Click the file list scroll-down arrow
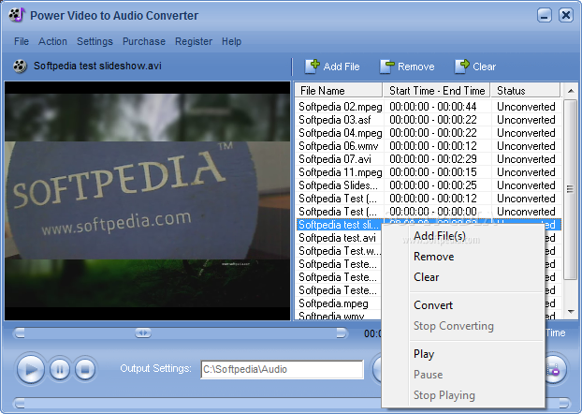 [571, 311]
